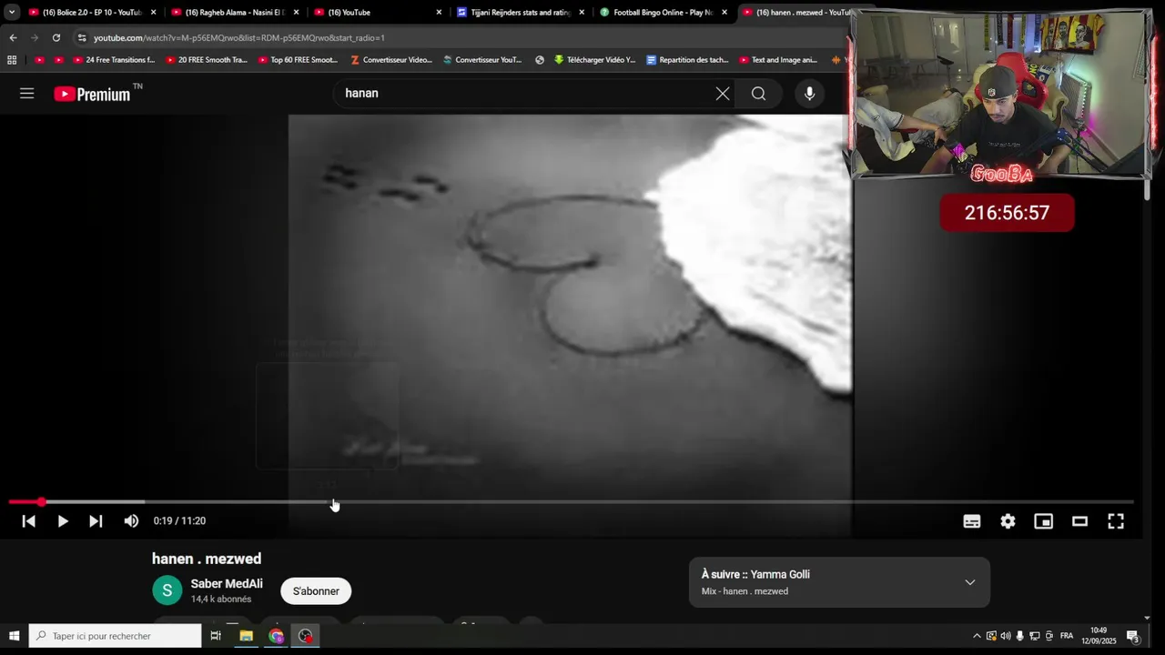The height and width of the screenshot is (655, 1165).
Task: Open 'Convertisseur YouT...' bookmark
Action: coord(482,60)
